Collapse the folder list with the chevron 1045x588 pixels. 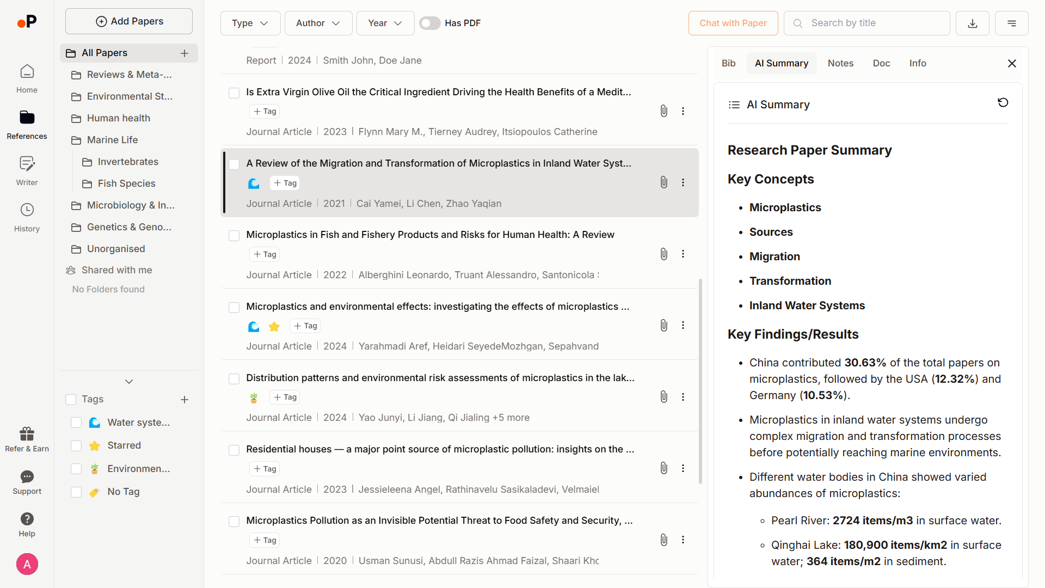[128, 381]
